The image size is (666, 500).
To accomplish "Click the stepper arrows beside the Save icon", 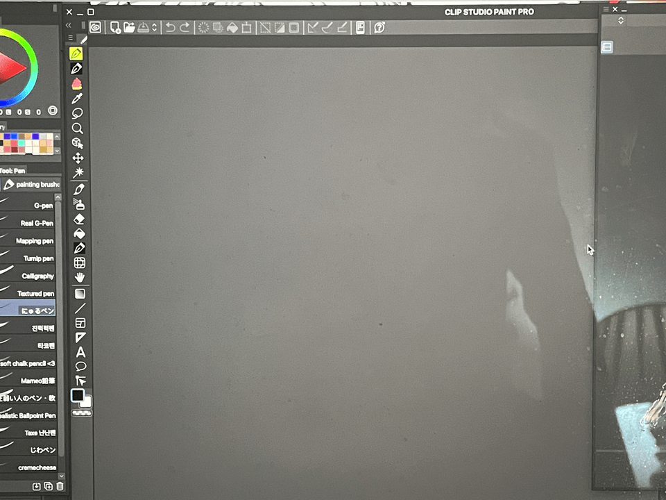I will tap(154, 28).
